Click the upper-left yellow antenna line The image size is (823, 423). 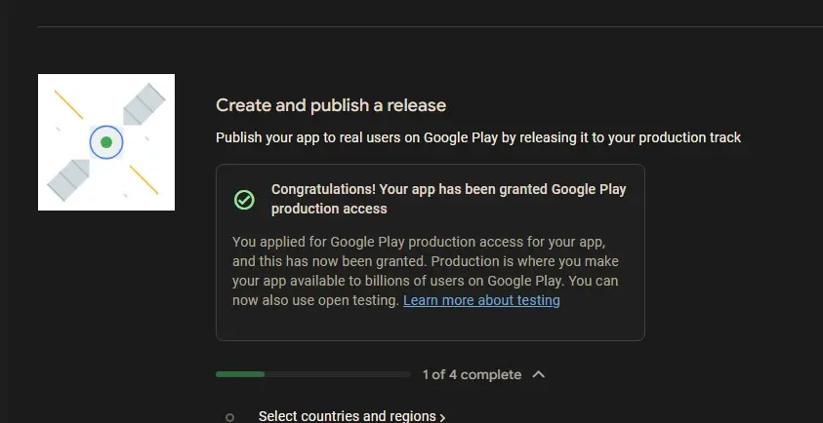[68, 105]
